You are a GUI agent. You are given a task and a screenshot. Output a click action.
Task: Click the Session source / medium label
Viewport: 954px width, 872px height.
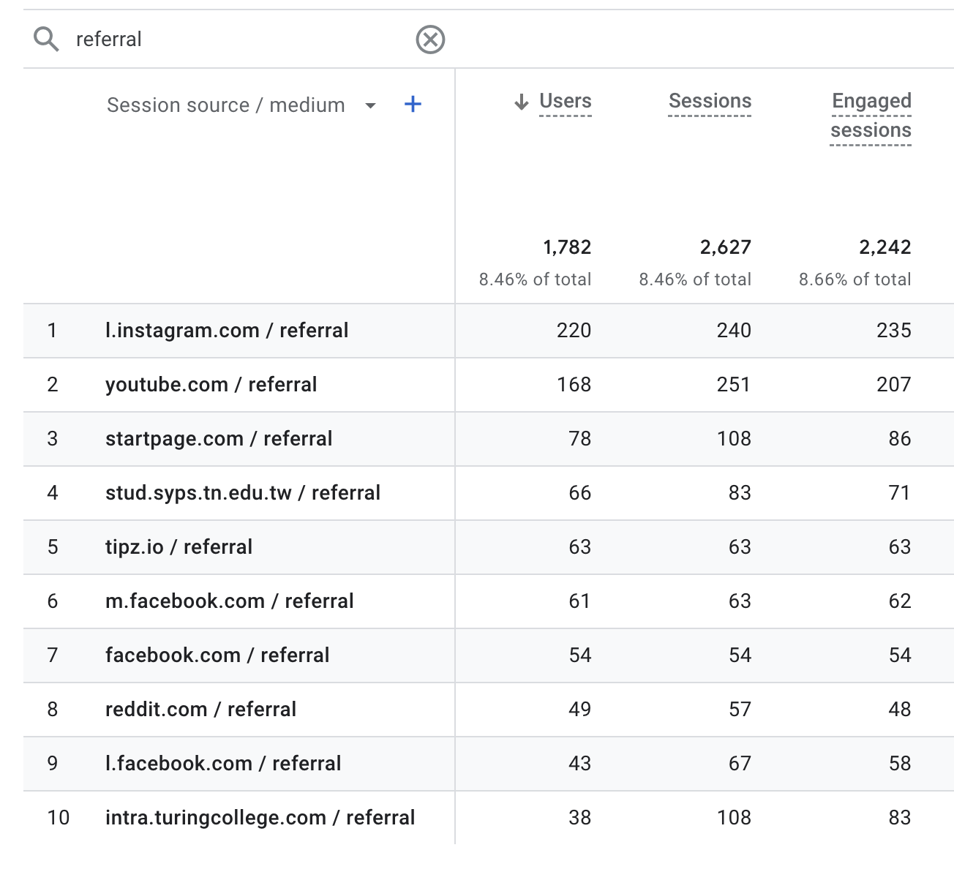click(225, 105)
